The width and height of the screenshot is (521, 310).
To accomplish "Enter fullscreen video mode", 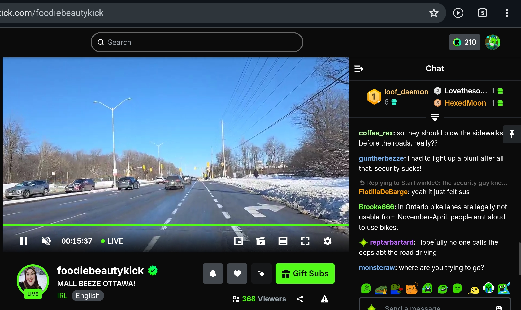I will pos(305,241).
